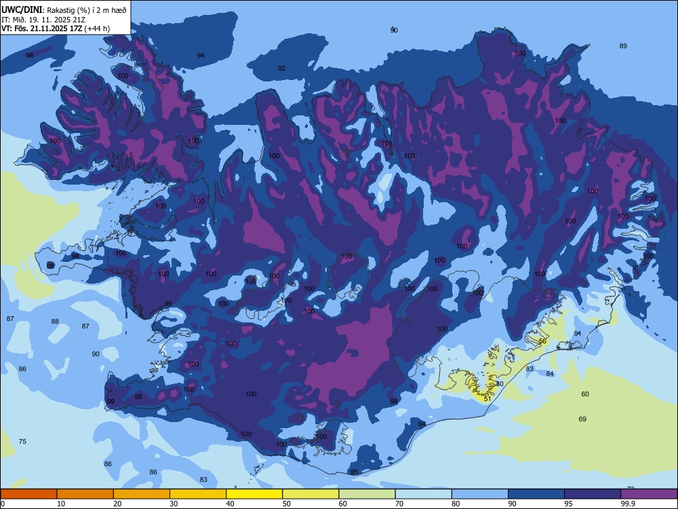Choose the pale blue 70–80 legend swatch
Screen dimensions: 678x509
[x=423, y=494]
